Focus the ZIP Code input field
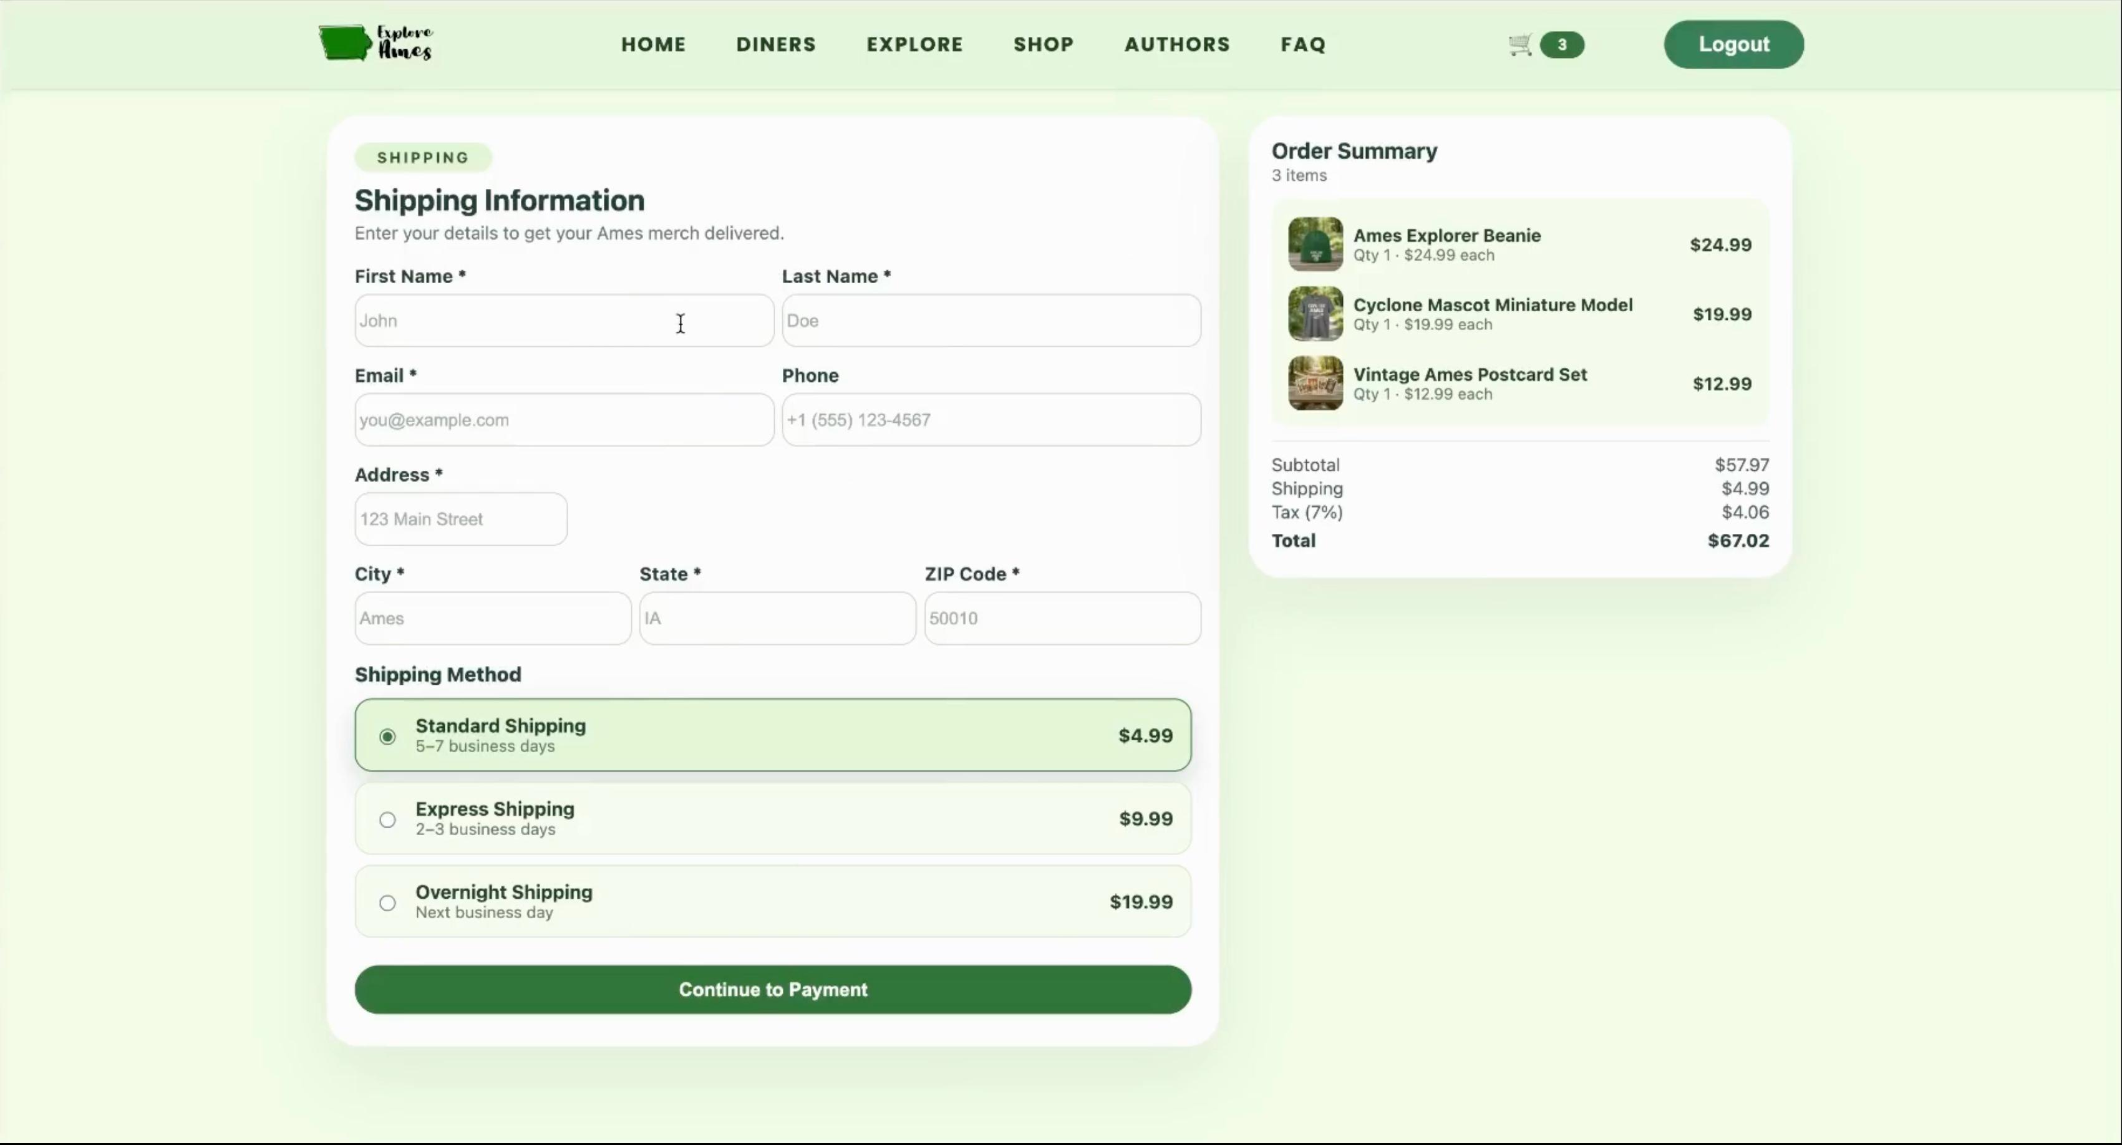The height and width of the screenshot is (1145, 2122). tap(1063, 618)
